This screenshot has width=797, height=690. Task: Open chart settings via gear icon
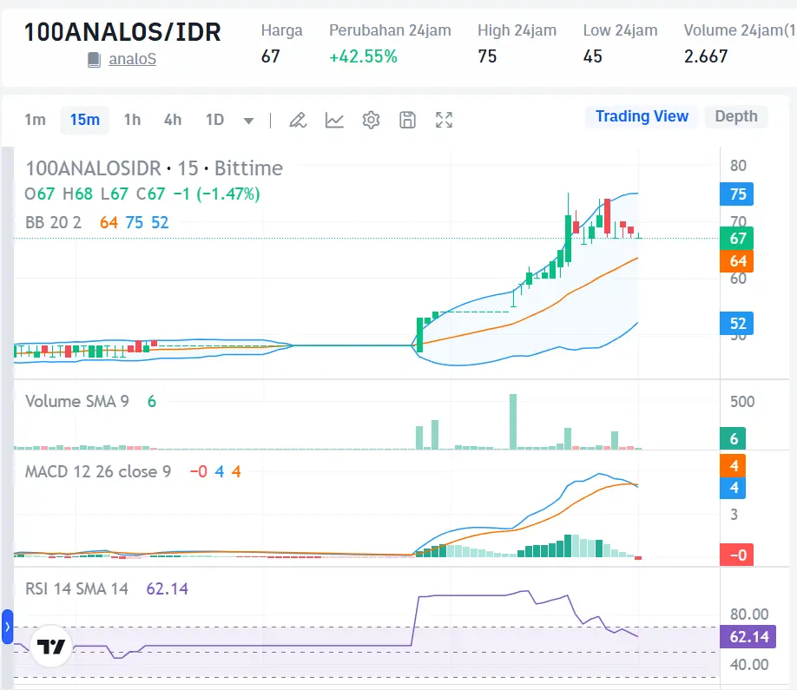[371, 120]
